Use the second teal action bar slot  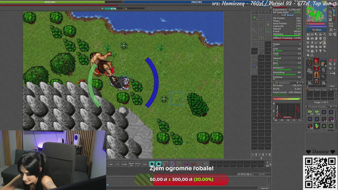[159, 164]
